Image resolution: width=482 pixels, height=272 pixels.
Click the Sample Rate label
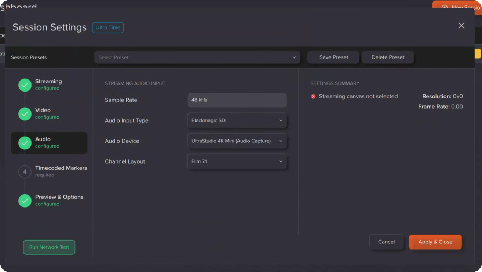pos(121,100)
